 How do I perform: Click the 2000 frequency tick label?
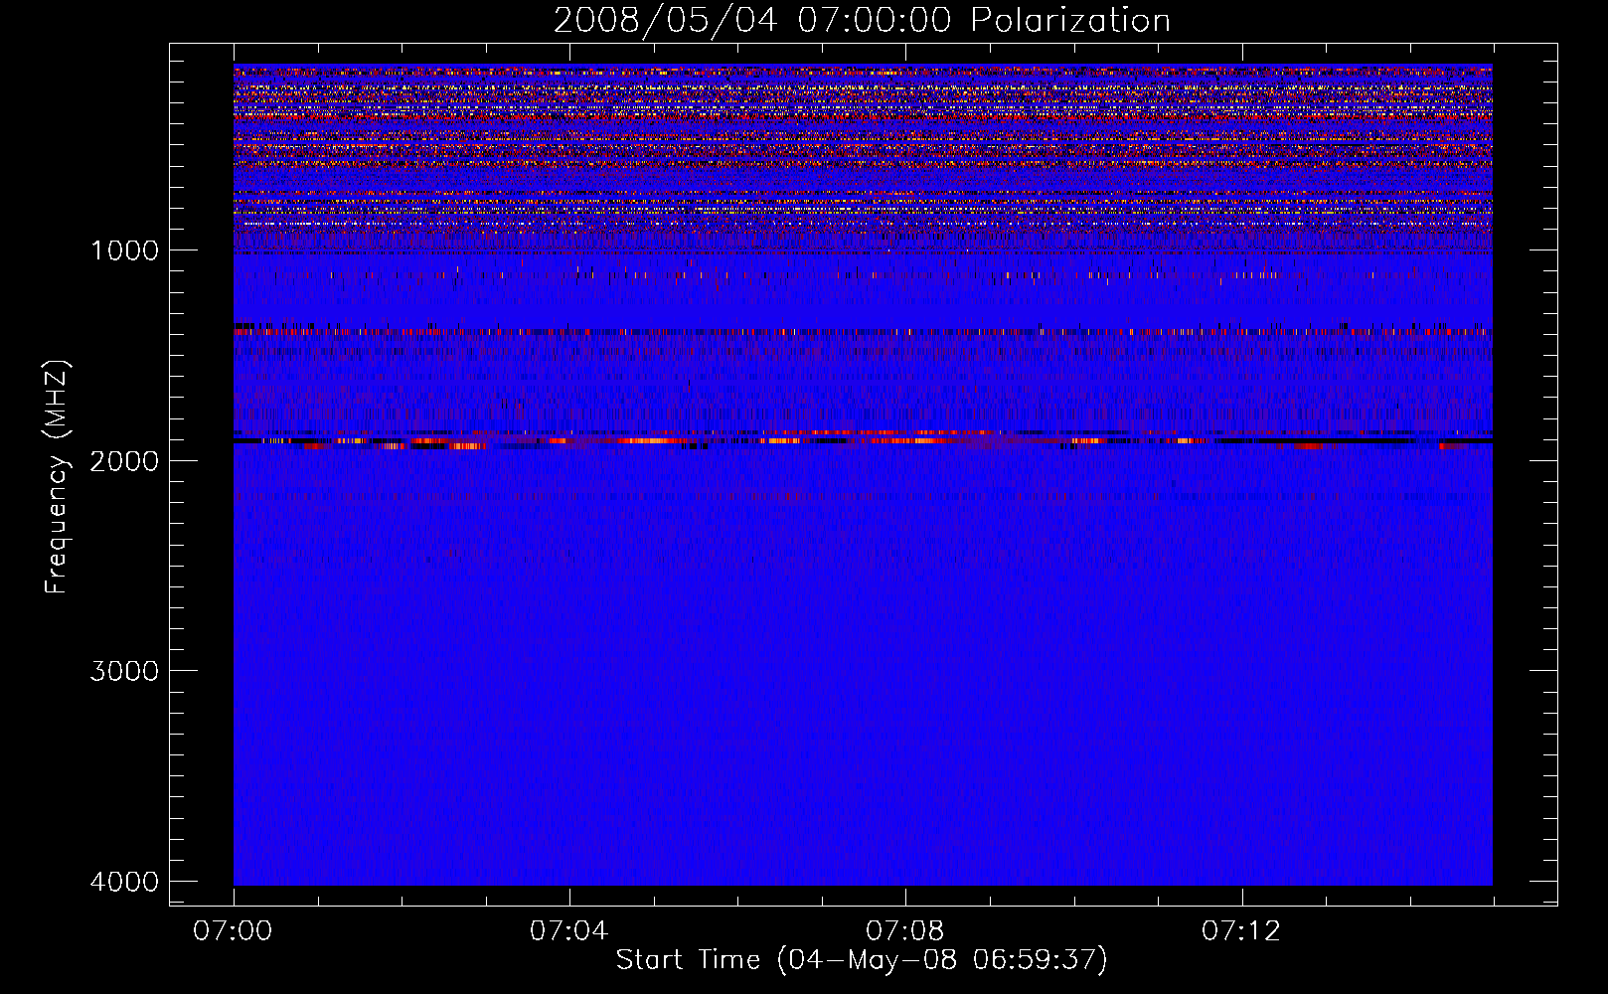click(x=124, y=460)
